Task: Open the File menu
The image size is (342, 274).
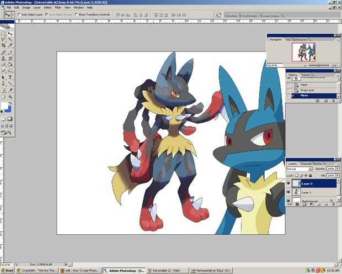Action: point(9,7)
